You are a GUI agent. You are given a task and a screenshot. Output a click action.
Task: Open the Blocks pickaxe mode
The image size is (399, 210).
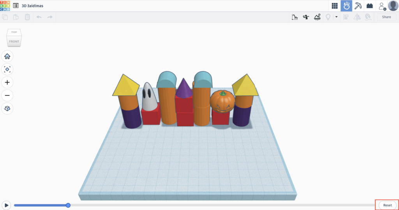tap(358, 6)
